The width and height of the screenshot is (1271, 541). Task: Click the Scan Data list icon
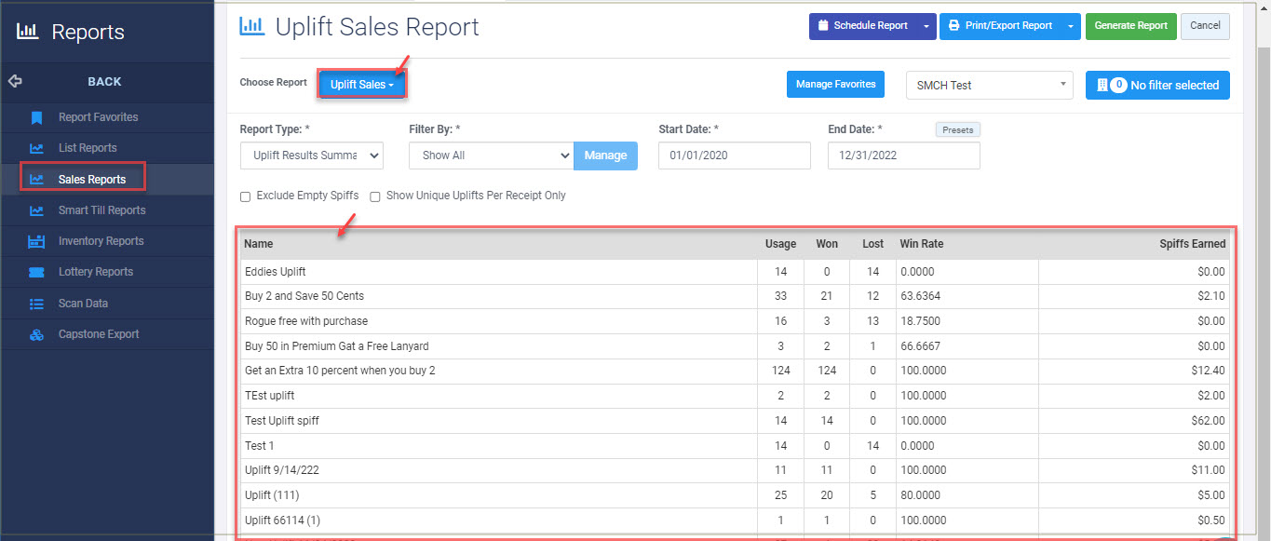36,304
